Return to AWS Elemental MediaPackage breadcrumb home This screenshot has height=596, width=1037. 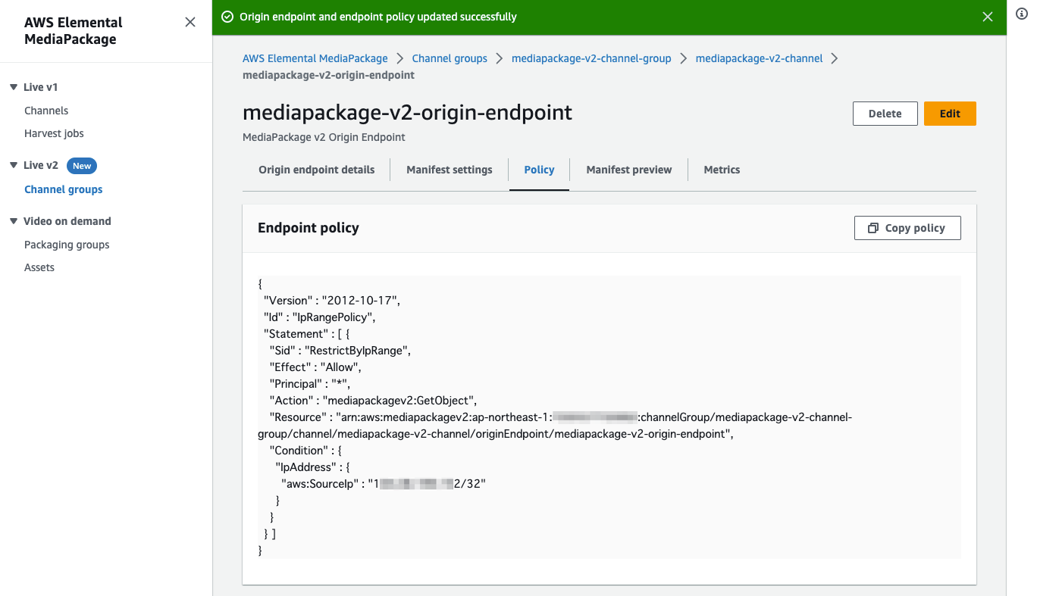315,58
